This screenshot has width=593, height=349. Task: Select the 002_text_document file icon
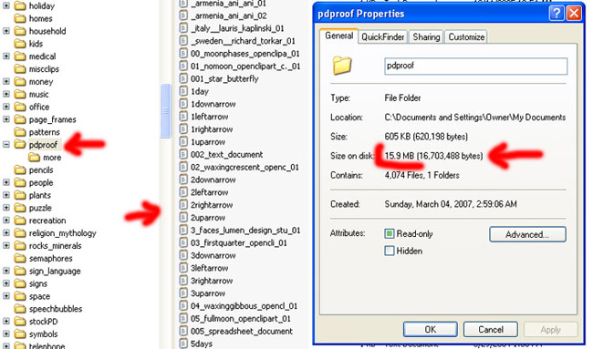pos(183,155)
